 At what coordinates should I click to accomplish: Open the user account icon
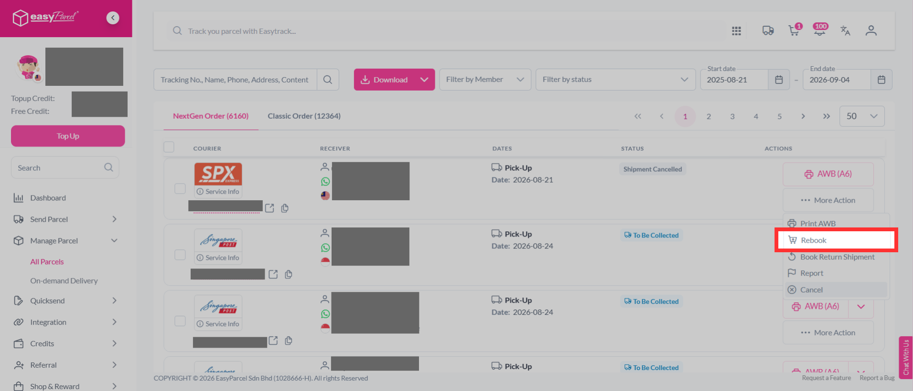pos(871,31)
